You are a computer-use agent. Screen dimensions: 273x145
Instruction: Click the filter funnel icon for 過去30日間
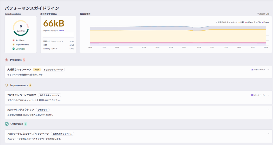pos(258,14)
